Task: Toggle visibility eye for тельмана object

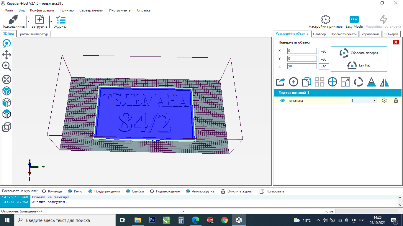Action: [x=283, y=101]
